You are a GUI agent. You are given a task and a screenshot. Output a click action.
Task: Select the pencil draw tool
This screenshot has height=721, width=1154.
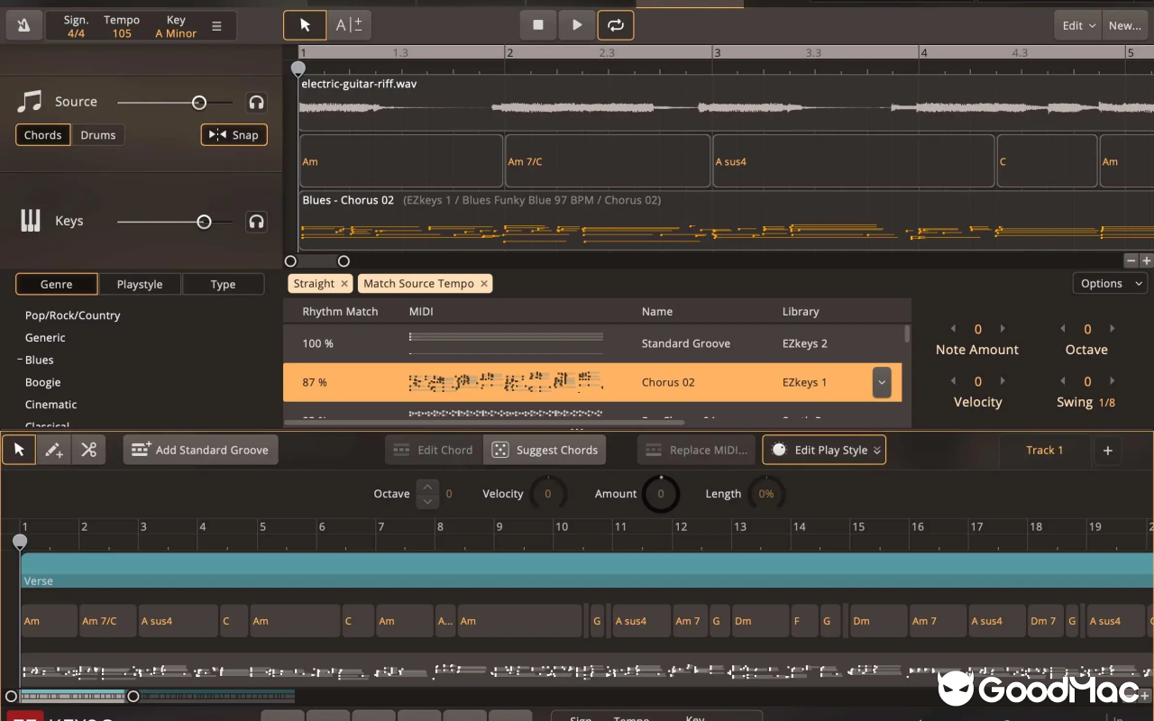pyautogui.click(x=53, y=449)
